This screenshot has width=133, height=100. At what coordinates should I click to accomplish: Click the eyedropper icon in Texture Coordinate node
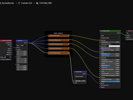click(10, 57)
